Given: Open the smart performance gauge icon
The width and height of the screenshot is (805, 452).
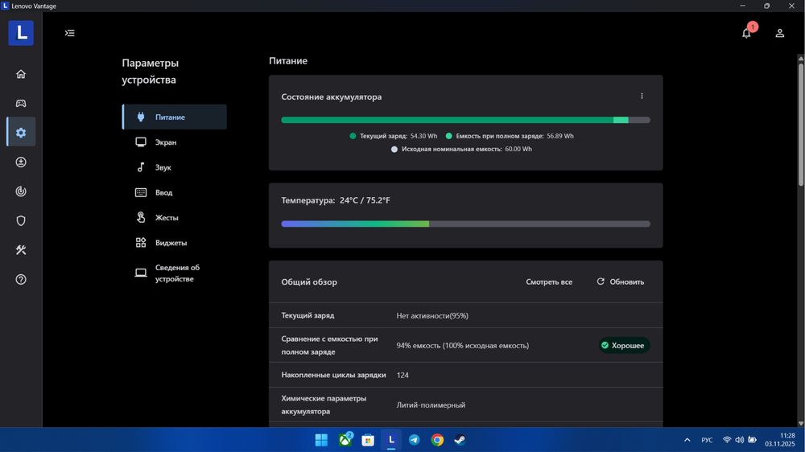Looking at the screenshot, I should tap(21, 191).
